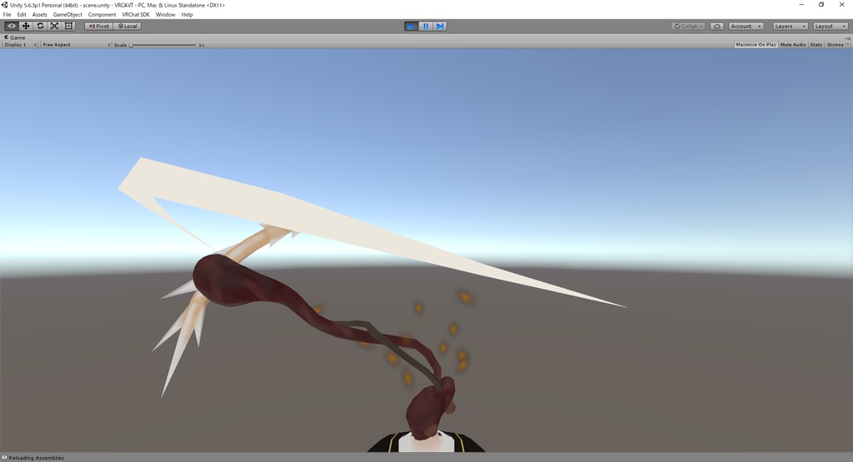The image size is (853, 462).
Task: Open the Layout dropdown
Action: [831, 26]
